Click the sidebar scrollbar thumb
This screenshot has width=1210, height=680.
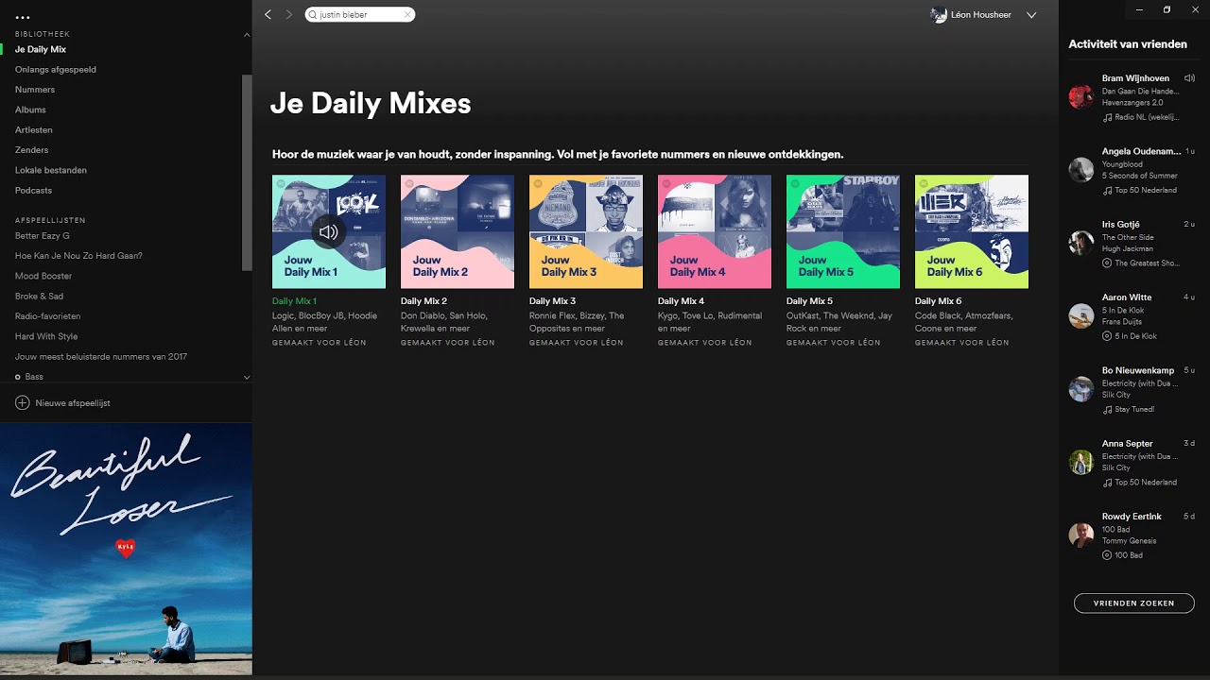(x=247, y=172)
